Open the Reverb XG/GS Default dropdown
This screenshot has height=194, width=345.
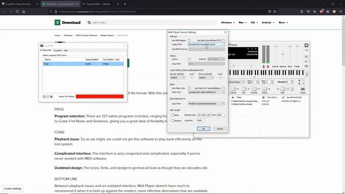pos(177,78)
